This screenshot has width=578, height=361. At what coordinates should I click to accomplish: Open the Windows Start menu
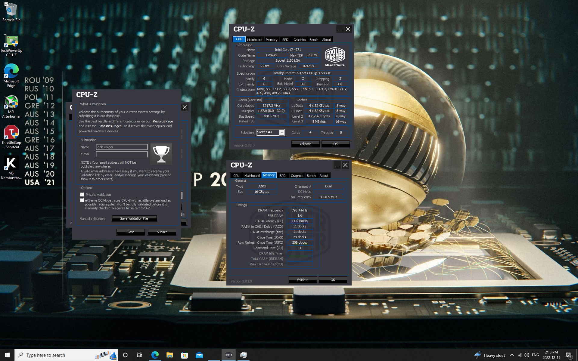coord(7,355)
